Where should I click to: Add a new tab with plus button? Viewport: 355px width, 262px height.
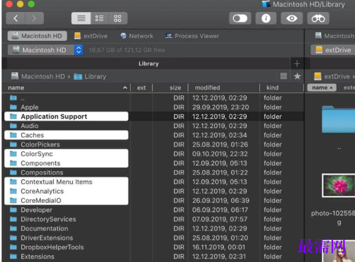point(297,64)
